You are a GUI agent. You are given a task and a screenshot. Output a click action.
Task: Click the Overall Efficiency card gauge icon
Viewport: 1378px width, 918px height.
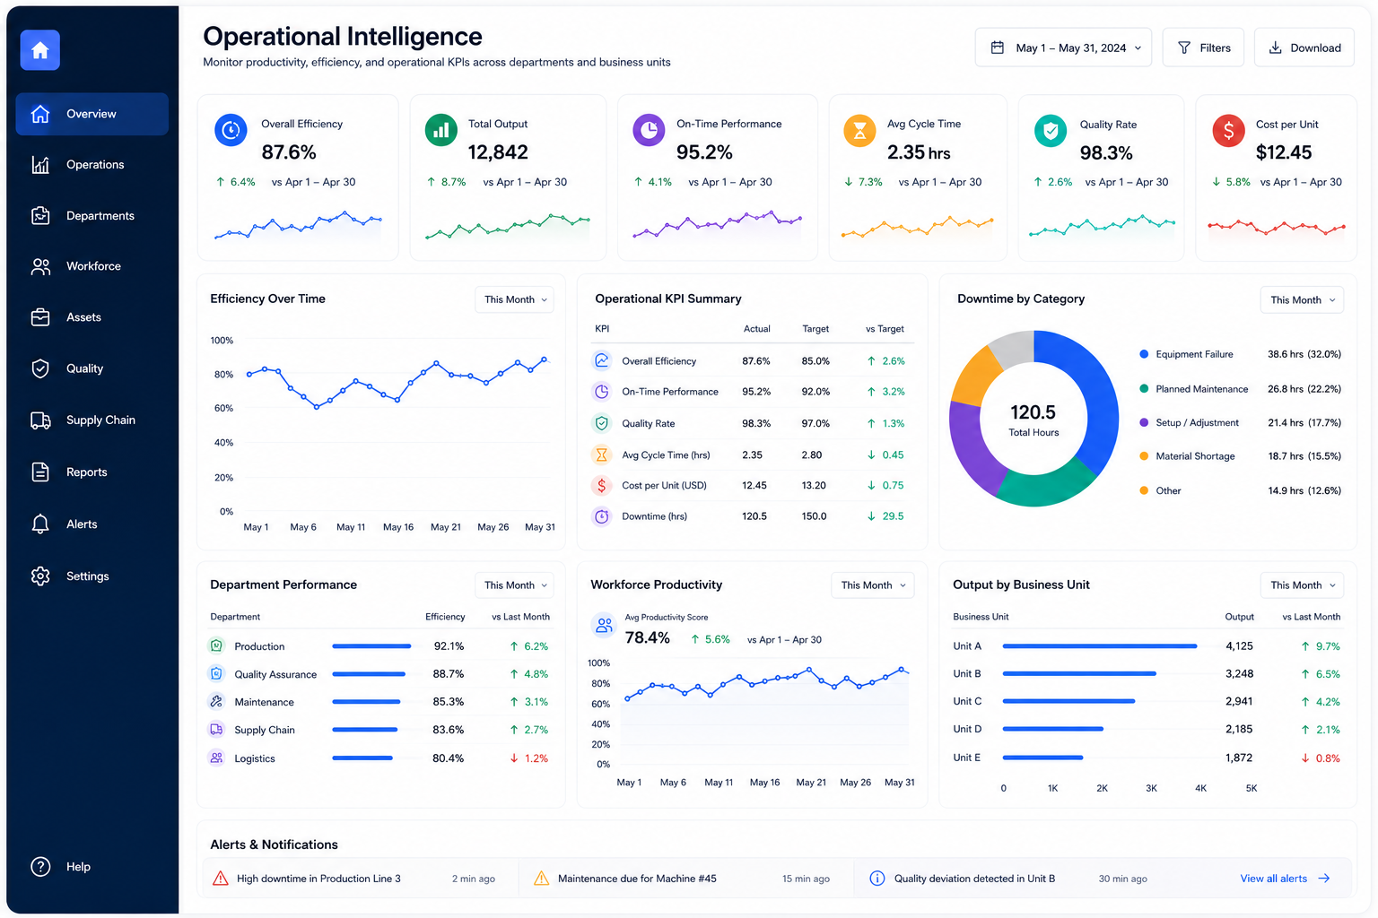pos(231,131)
